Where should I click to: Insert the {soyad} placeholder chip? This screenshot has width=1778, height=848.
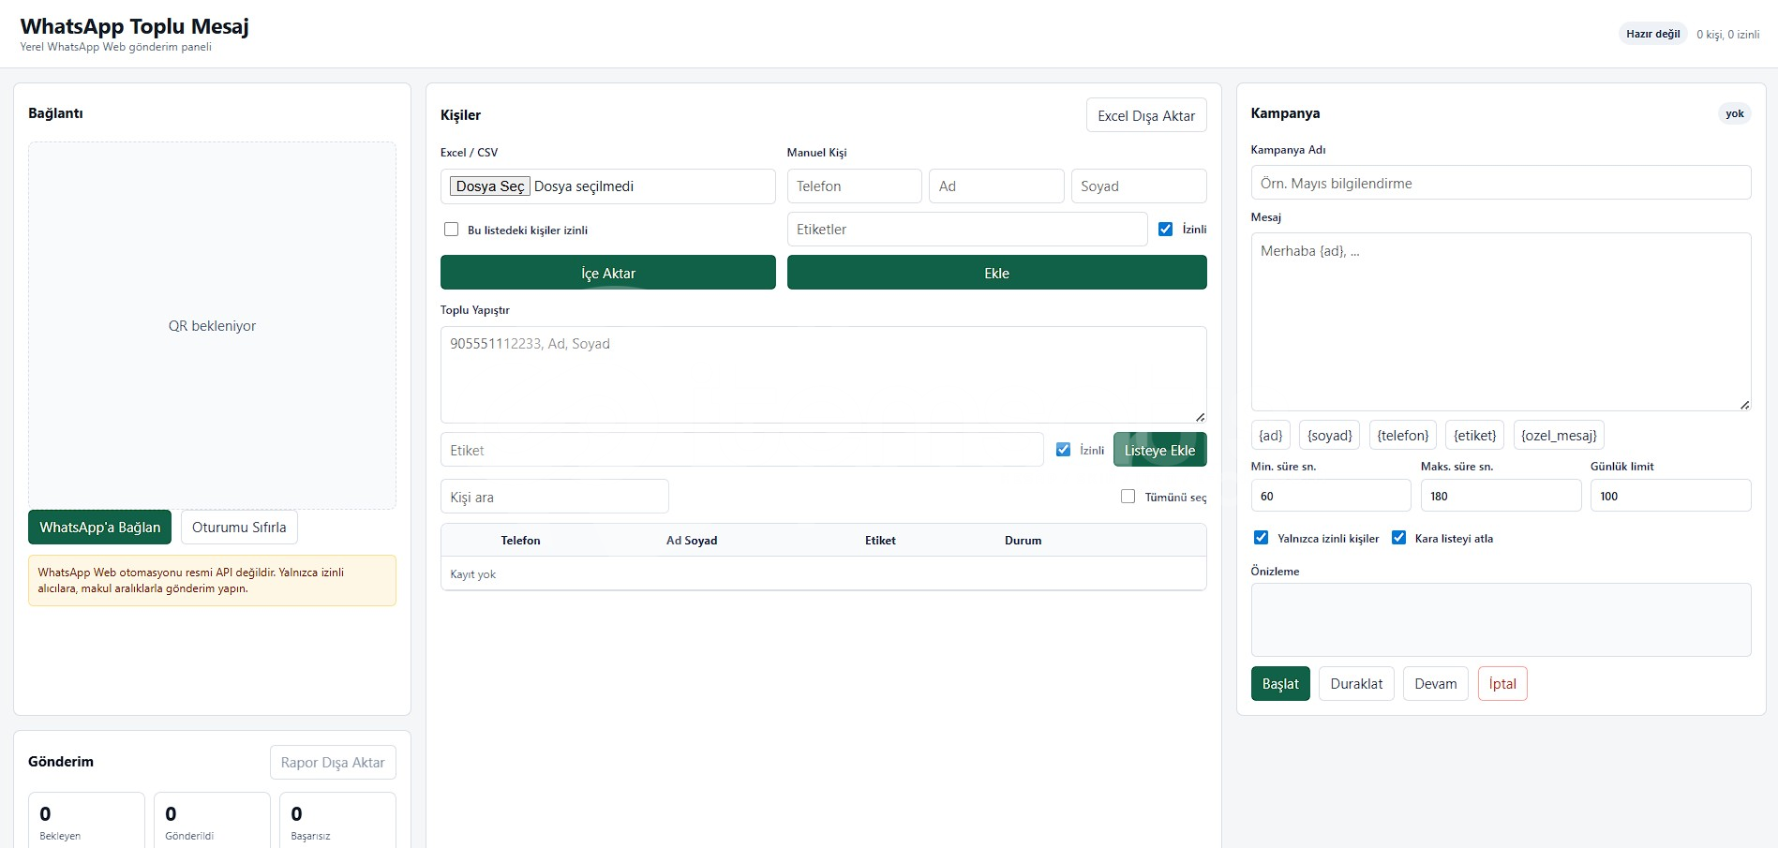click(1330, 435)
